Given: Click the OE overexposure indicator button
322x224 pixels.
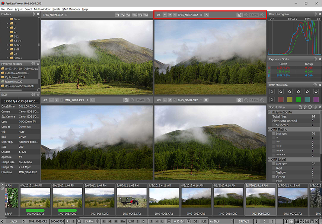Looking at the screenshot, I should click(x=196, y=221).
